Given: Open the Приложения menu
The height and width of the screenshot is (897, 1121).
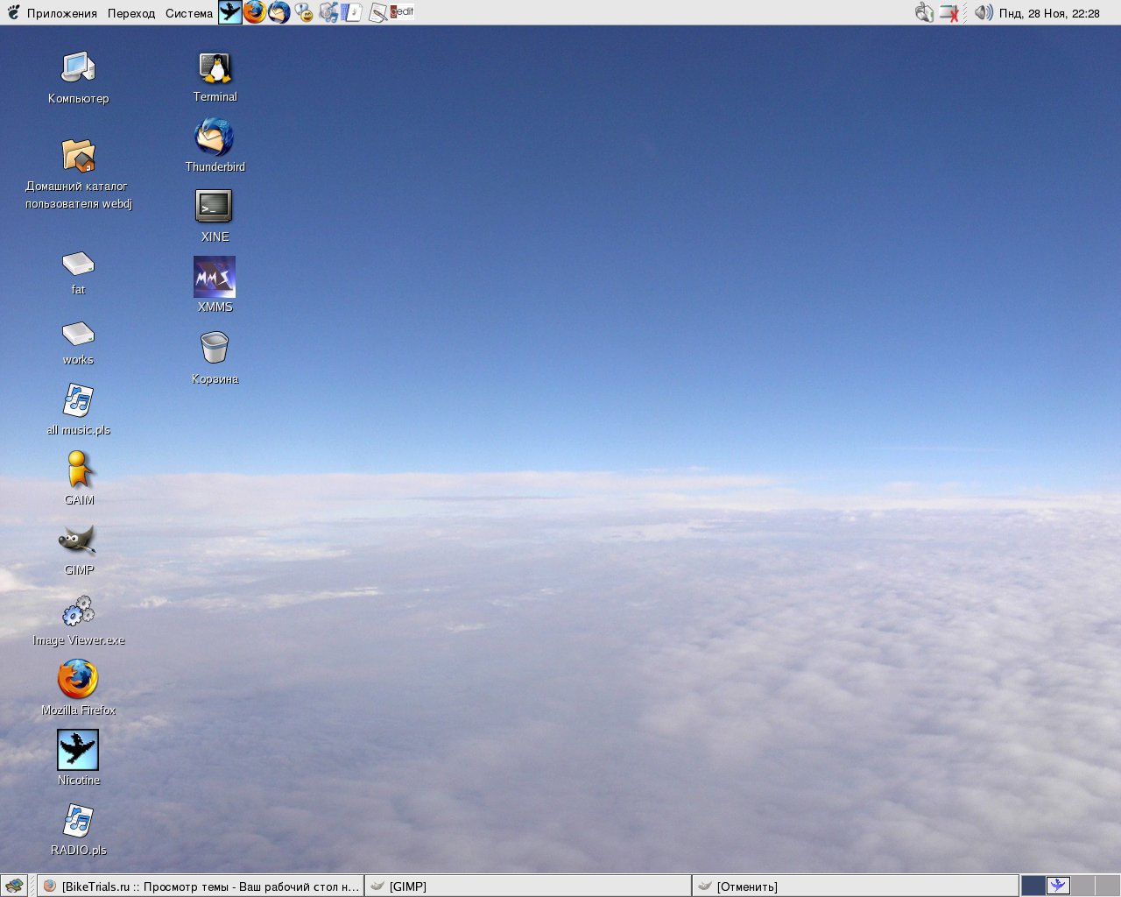Looking at the screenshot, I should click(61, 13).
